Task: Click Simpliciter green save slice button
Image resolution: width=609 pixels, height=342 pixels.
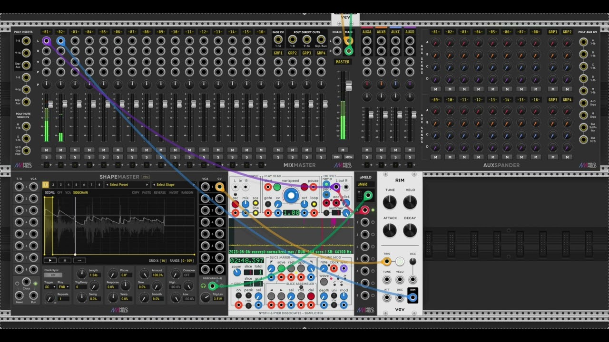Action: coord(281,268)
